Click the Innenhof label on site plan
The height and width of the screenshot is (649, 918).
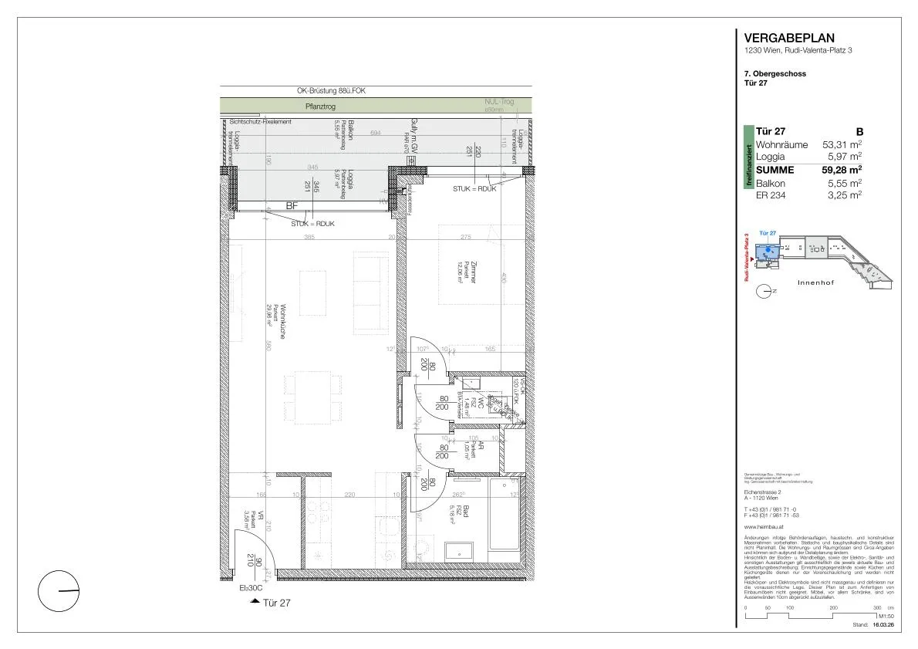click(x=815, y=283)
